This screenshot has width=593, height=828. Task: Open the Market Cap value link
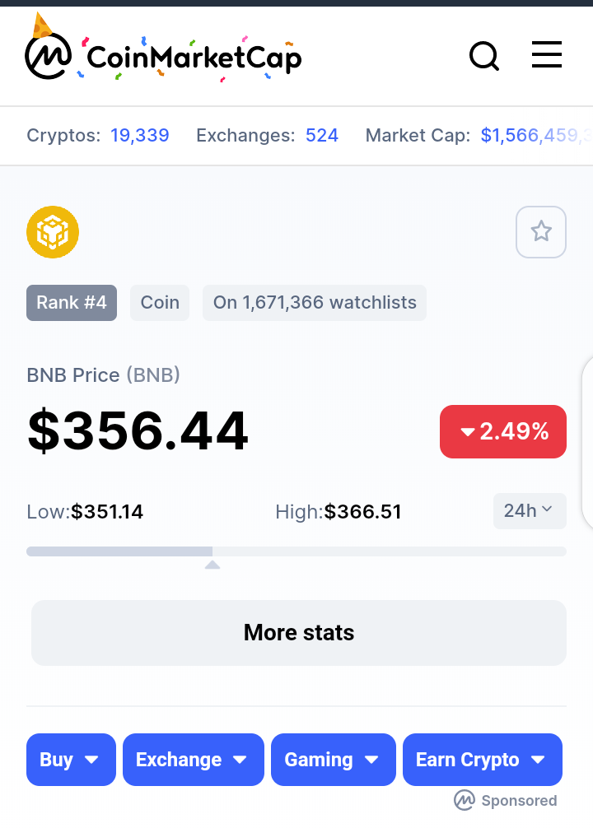pos(536,135)
